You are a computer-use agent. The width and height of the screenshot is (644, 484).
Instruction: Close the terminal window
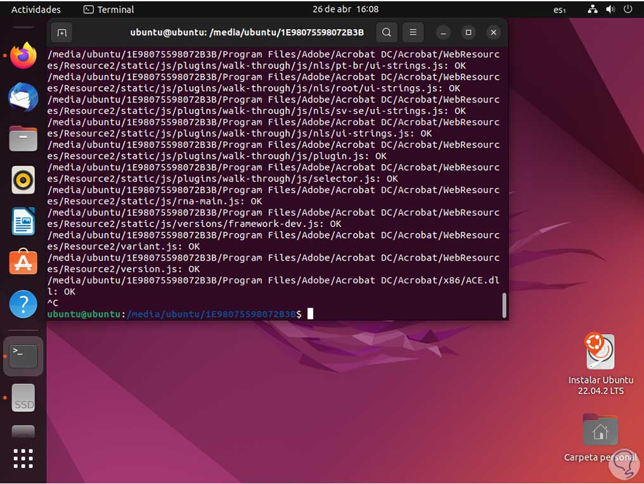[x=494, y=32]
